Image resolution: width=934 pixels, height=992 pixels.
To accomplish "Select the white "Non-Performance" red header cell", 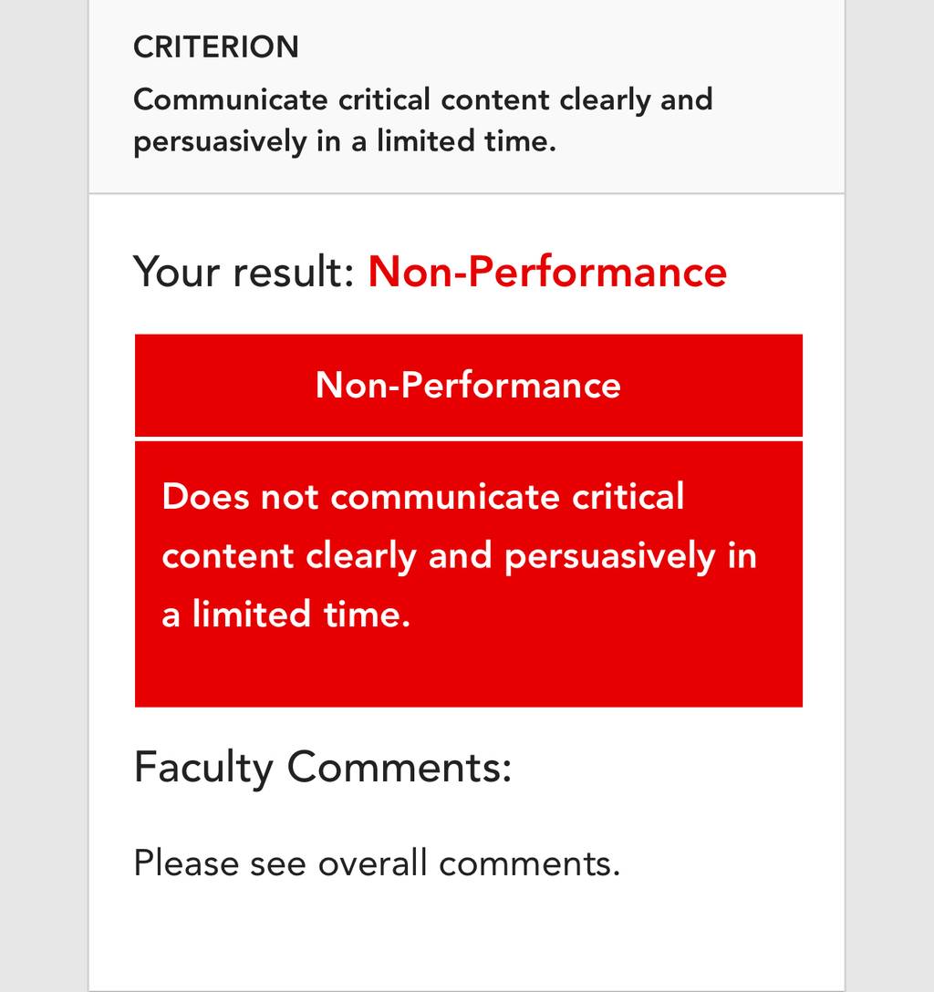I will [x=468, y=386].
